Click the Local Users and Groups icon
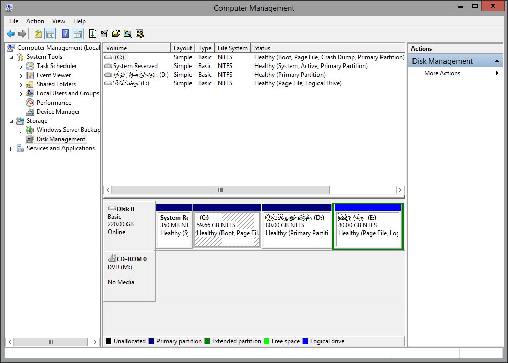The width and height of the screenshot is (508, 363). 30,93
